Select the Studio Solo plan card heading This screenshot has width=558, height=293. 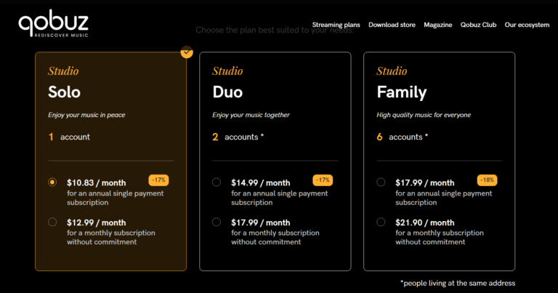64,92
